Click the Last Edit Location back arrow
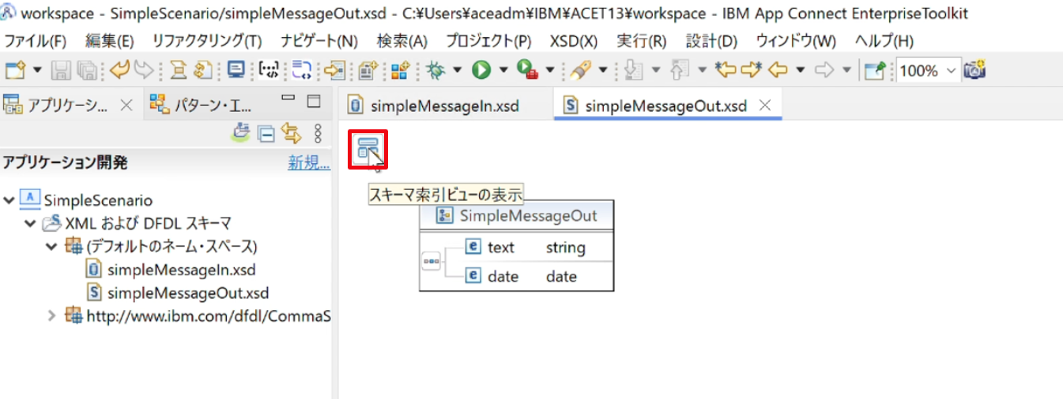 pyautogui.click(x=726, y=70)
